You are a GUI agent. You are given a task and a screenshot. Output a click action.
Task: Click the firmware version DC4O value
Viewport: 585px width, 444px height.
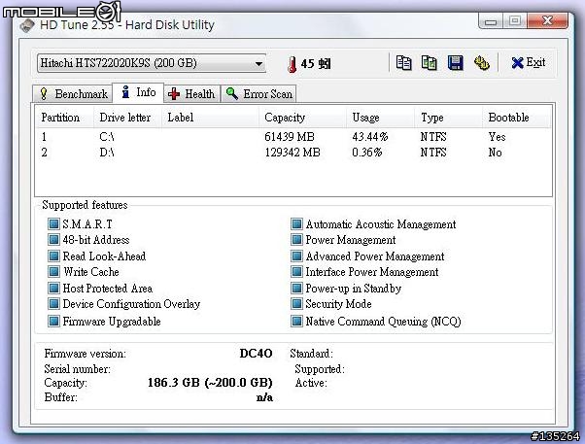pyautogui.click(x=256, y=354)
